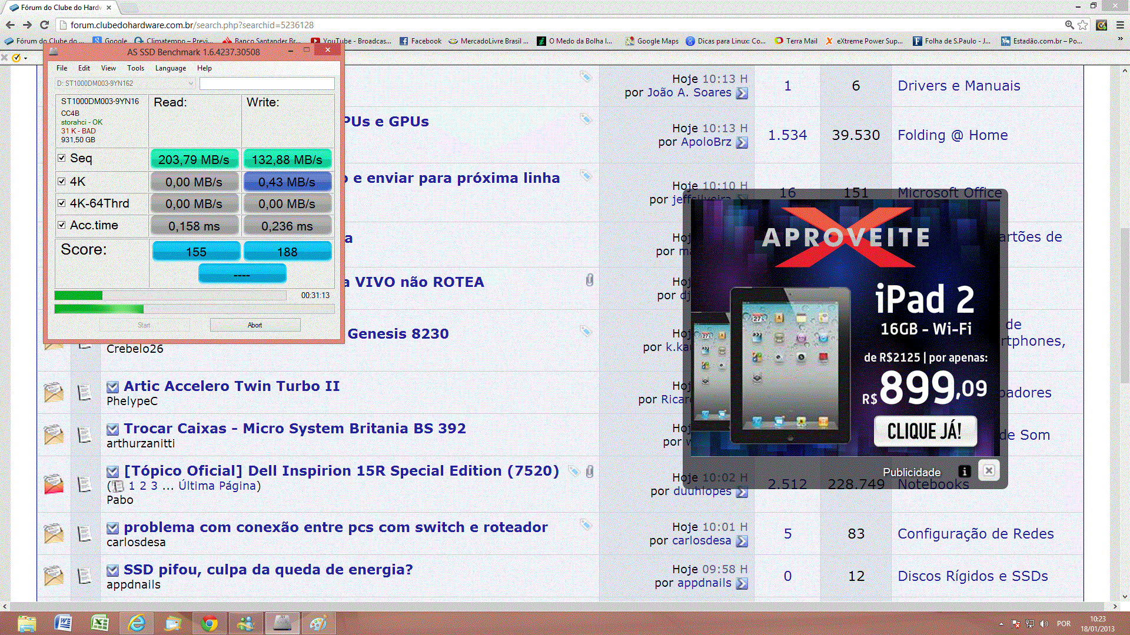Go to last post by carlosdesa
The width and height of the screenshot is (1130, 635).
click(742, 541)
